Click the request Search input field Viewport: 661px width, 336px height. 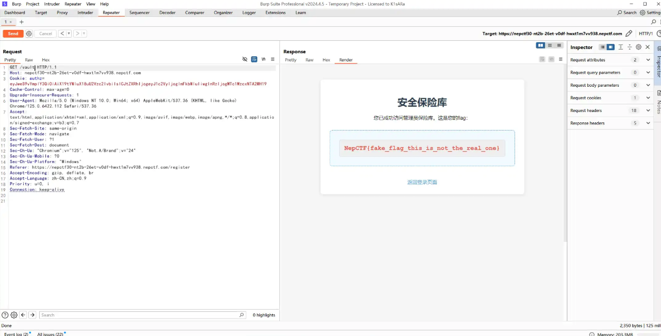click(x=139, y=315)
